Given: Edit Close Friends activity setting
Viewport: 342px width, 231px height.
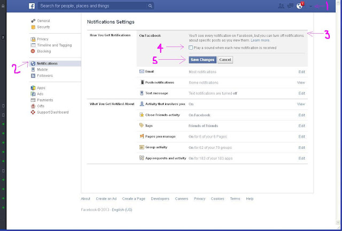Looking at the screenshot, I should (301, 115).
